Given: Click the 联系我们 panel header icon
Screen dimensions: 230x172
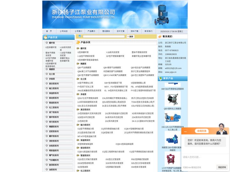Looking at the screenshot, I should click(x=160, y=36).
